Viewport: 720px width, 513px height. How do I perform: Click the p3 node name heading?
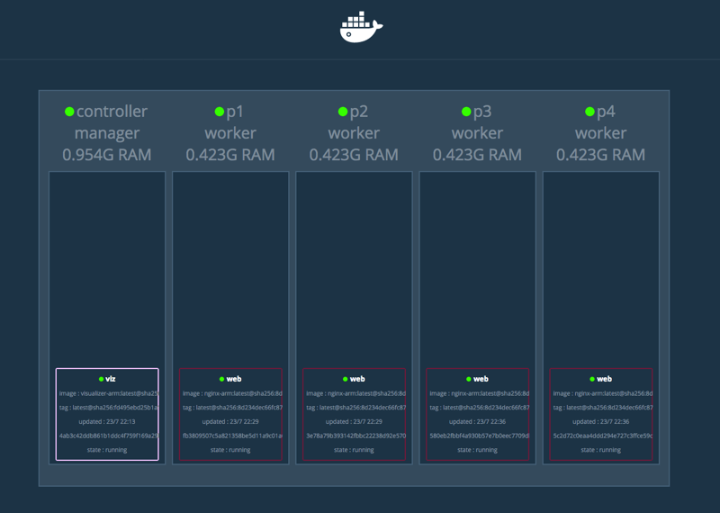[x=483, y=112]
